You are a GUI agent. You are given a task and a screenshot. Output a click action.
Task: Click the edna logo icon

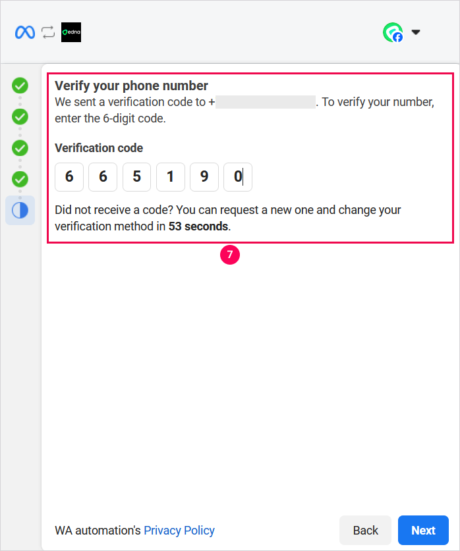tap(71, 32)
